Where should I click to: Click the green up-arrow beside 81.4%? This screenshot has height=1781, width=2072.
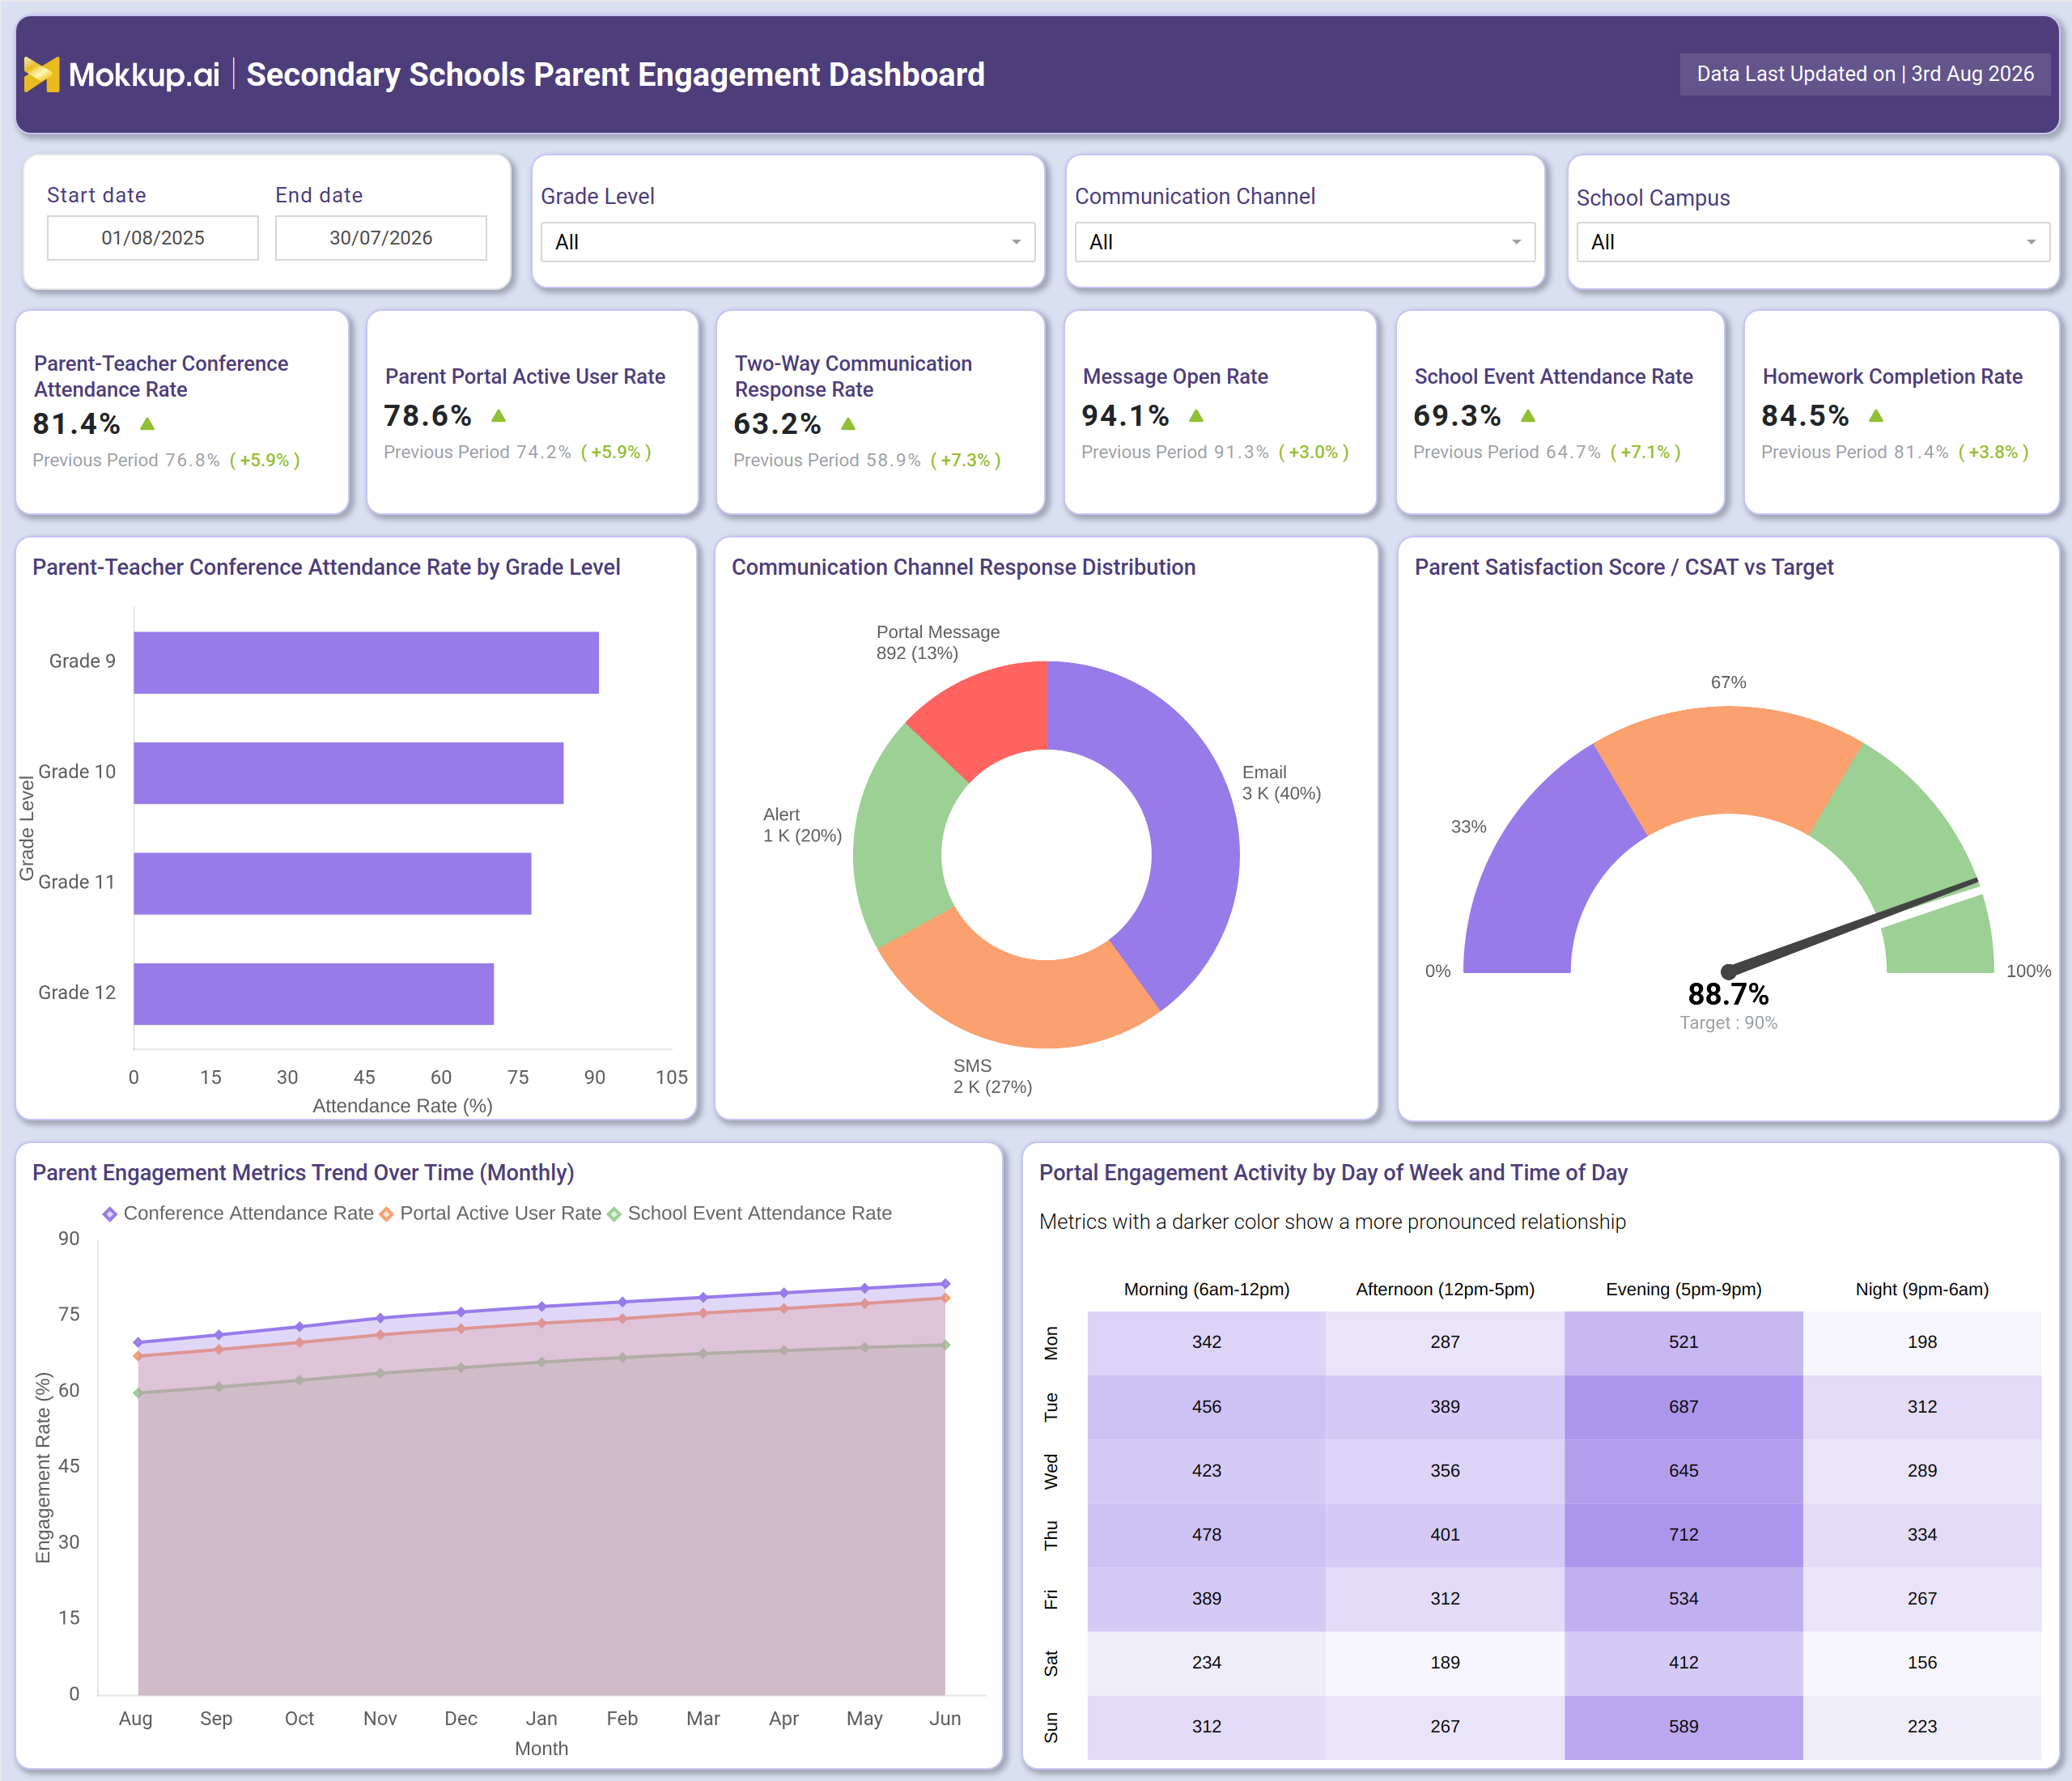point(147,424)
